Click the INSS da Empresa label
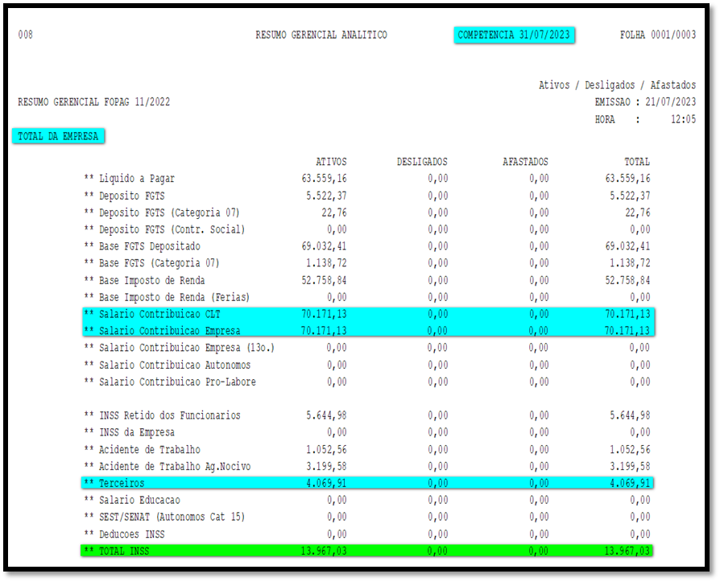Image resolution: width=720 pixels, height=582 pixels. point(137,433)
